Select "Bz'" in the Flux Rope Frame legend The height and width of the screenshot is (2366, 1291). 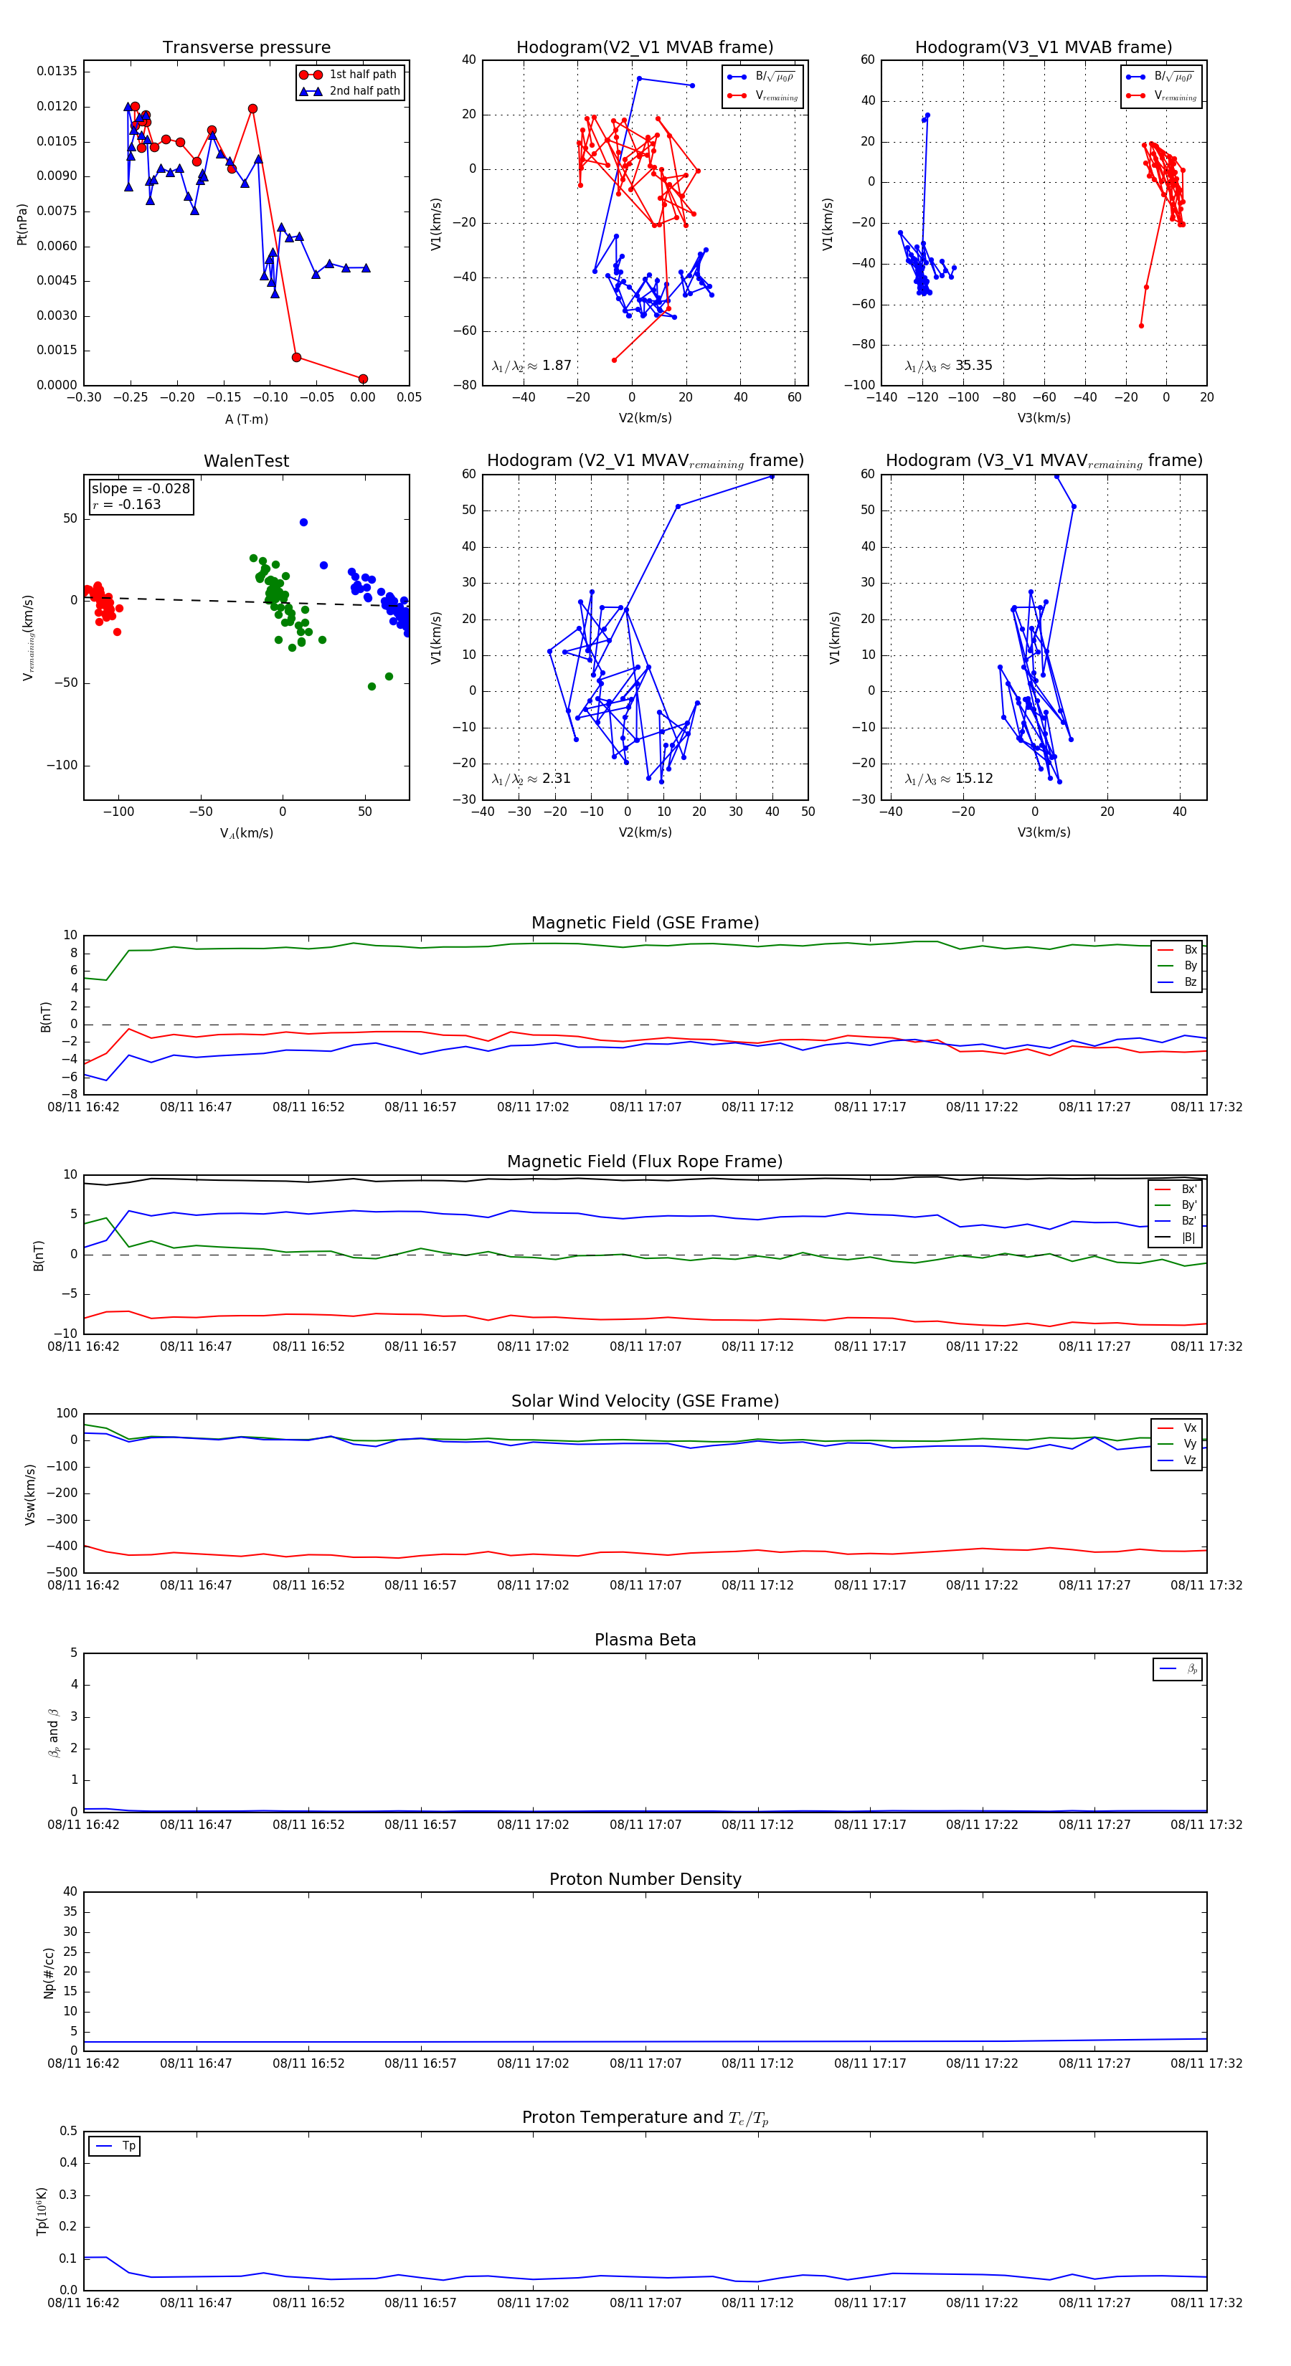point(1176,1221)
